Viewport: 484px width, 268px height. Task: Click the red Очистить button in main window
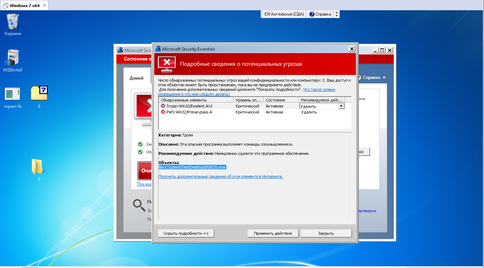tap(145, 171)
